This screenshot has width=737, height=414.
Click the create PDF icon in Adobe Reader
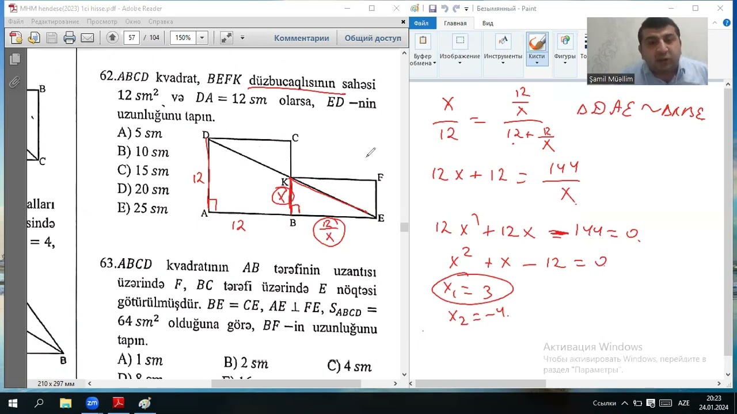coord(16,38)
